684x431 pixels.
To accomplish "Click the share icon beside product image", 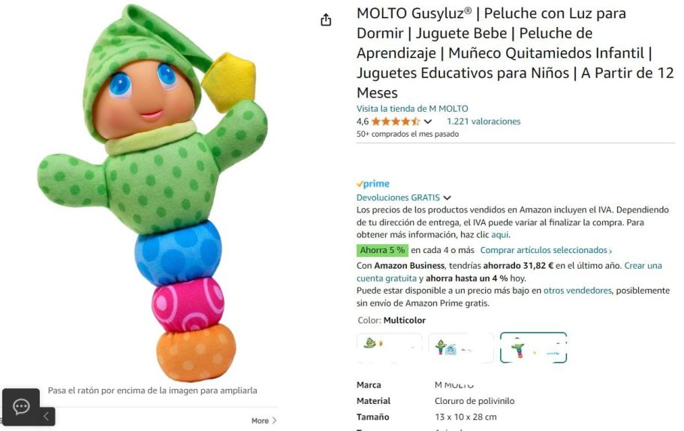I will [x=326, y=20].
